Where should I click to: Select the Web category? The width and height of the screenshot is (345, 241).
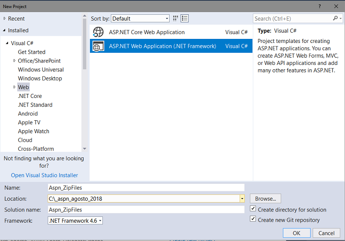23,87
